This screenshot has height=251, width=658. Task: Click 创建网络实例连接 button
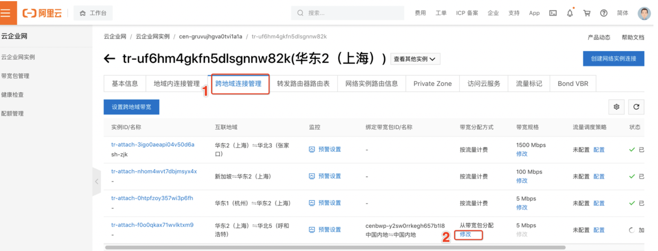pos(613,59)
